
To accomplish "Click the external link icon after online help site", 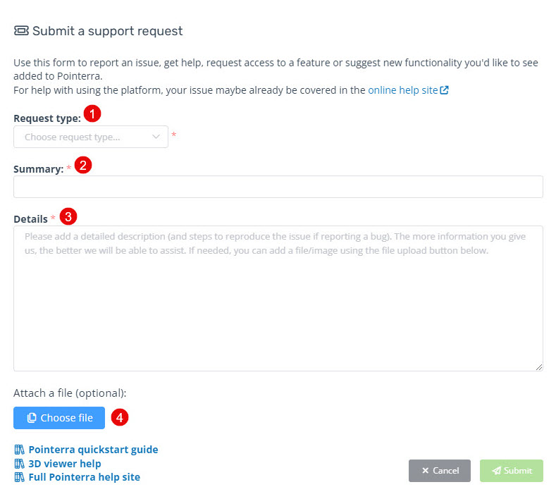I will click(445, 90).
